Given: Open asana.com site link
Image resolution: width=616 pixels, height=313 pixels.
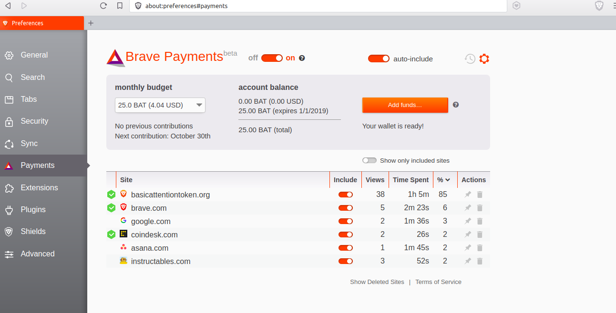Looking at the screenshot, I should pos(150,248).
